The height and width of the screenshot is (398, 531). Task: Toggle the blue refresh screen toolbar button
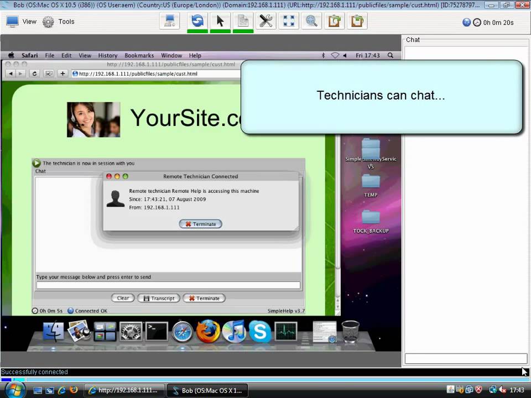[197, 21]
